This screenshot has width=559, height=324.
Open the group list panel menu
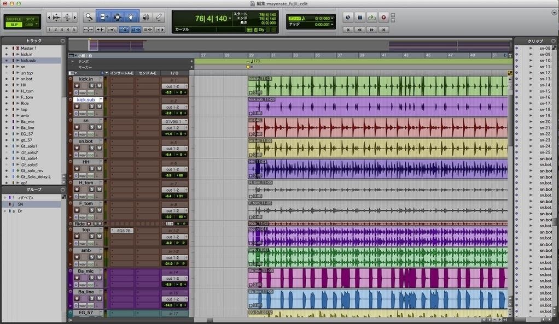point(62,190)
